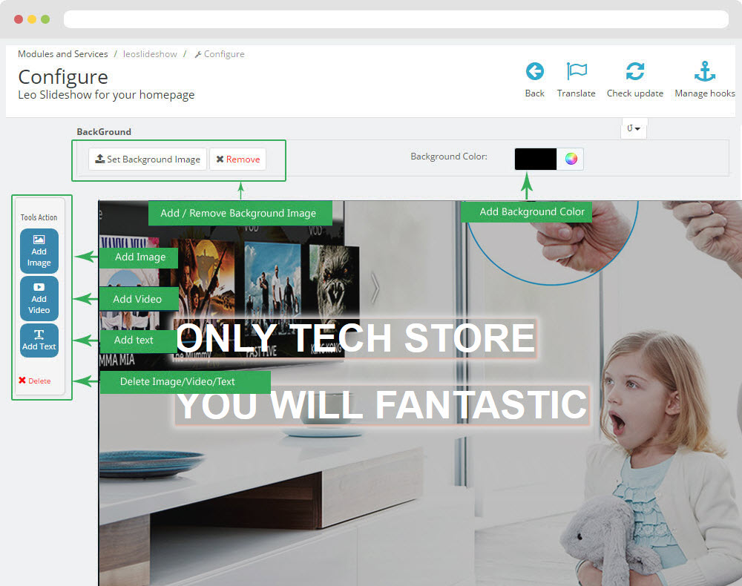Open the rainbow color picker icon
This screenshot has height=586, width=742.
pos(571,159)
